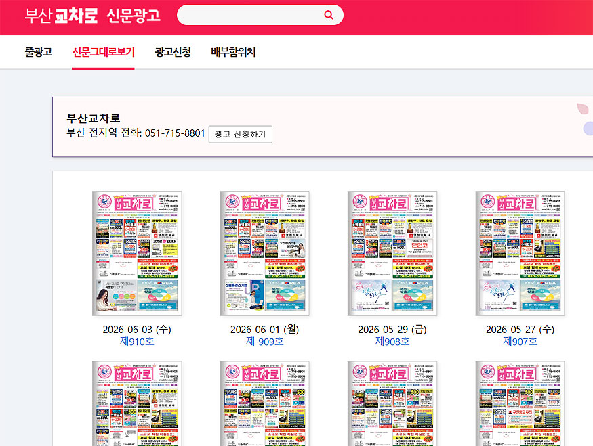Click the search magnifier icon
This screenshot has height=446, width=593.
pyautogui.click(x=329, y=15)
